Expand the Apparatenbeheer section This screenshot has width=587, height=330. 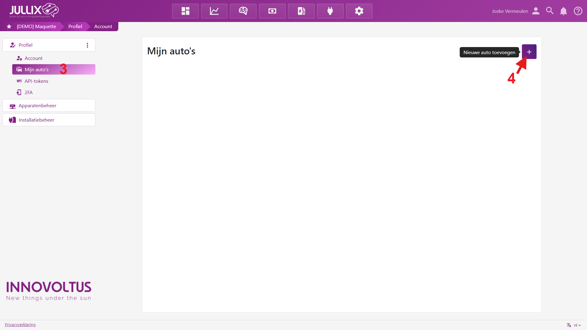(x=49, y=106)
